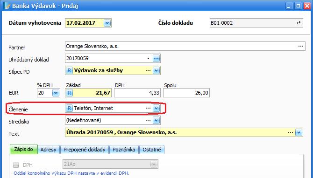Click the Číslo dokladu arrow icon
Viewport: 313px width, 178px height.
pos(299,23)
